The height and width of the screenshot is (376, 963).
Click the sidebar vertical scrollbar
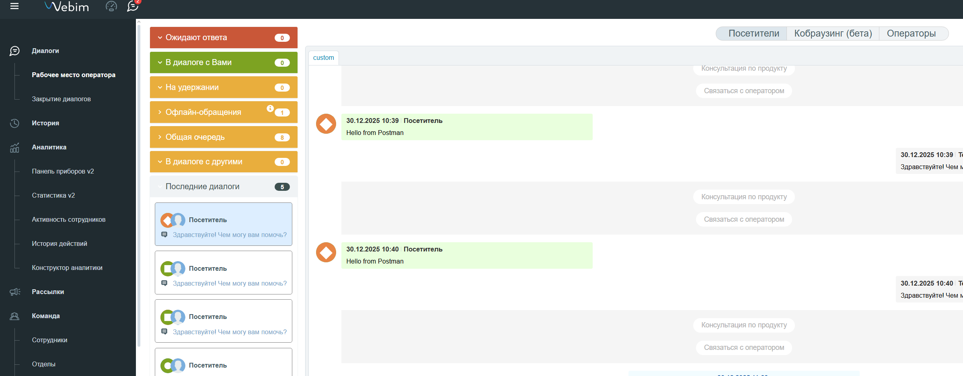tap(139, 181)
